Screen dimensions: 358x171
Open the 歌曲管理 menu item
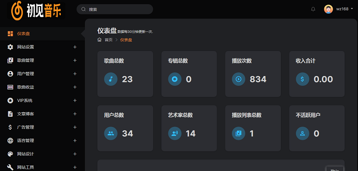[x=43, y=61]
